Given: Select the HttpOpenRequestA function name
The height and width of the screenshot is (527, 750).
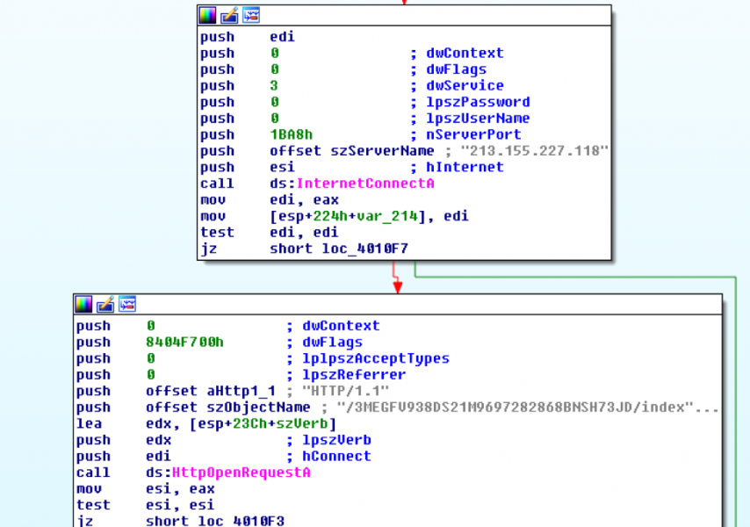Looking at the screenshot, I should coord(241,473).
